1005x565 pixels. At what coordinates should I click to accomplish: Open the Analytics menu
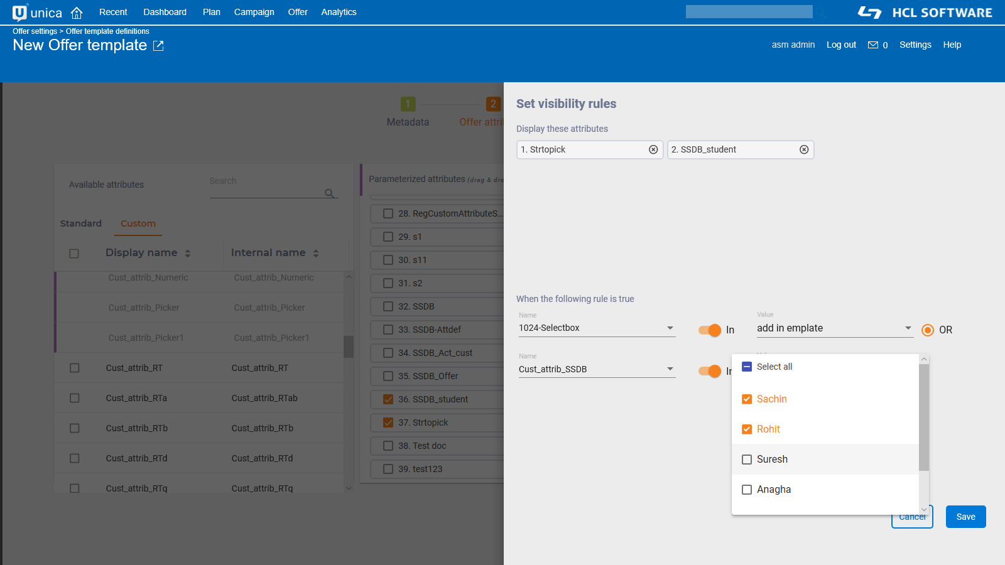339,12
